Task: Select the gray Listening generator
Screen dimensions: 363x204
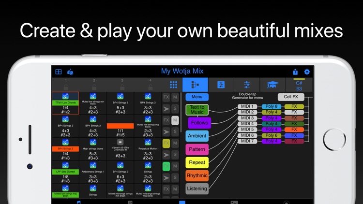Action: coord(197,189)
